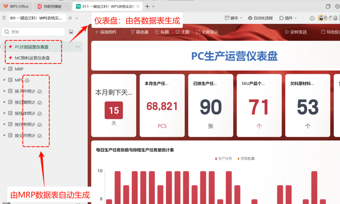This screenshot has width=340, height=204.
Task: Click the sync cloud icon beside 按任务统计
Action: pyautogui.click(x=40, y=125)
